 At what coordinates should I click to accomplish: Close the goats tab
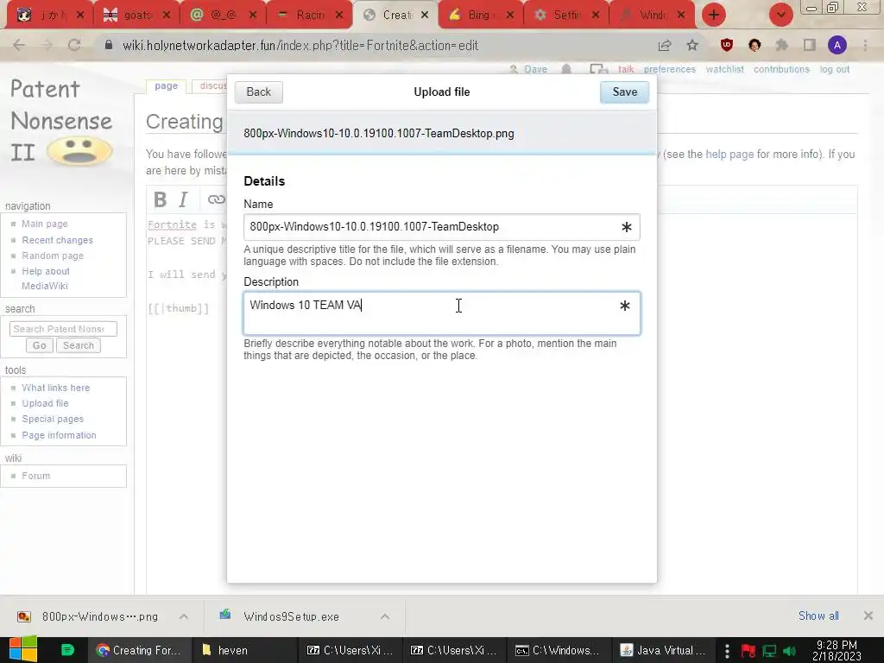[167, 16]
